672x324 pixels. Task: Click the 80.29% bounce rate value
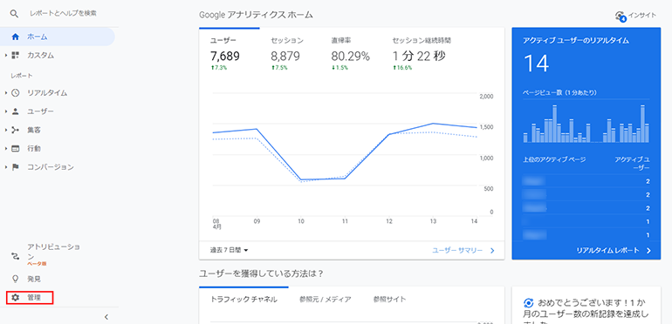click(351, 56)
